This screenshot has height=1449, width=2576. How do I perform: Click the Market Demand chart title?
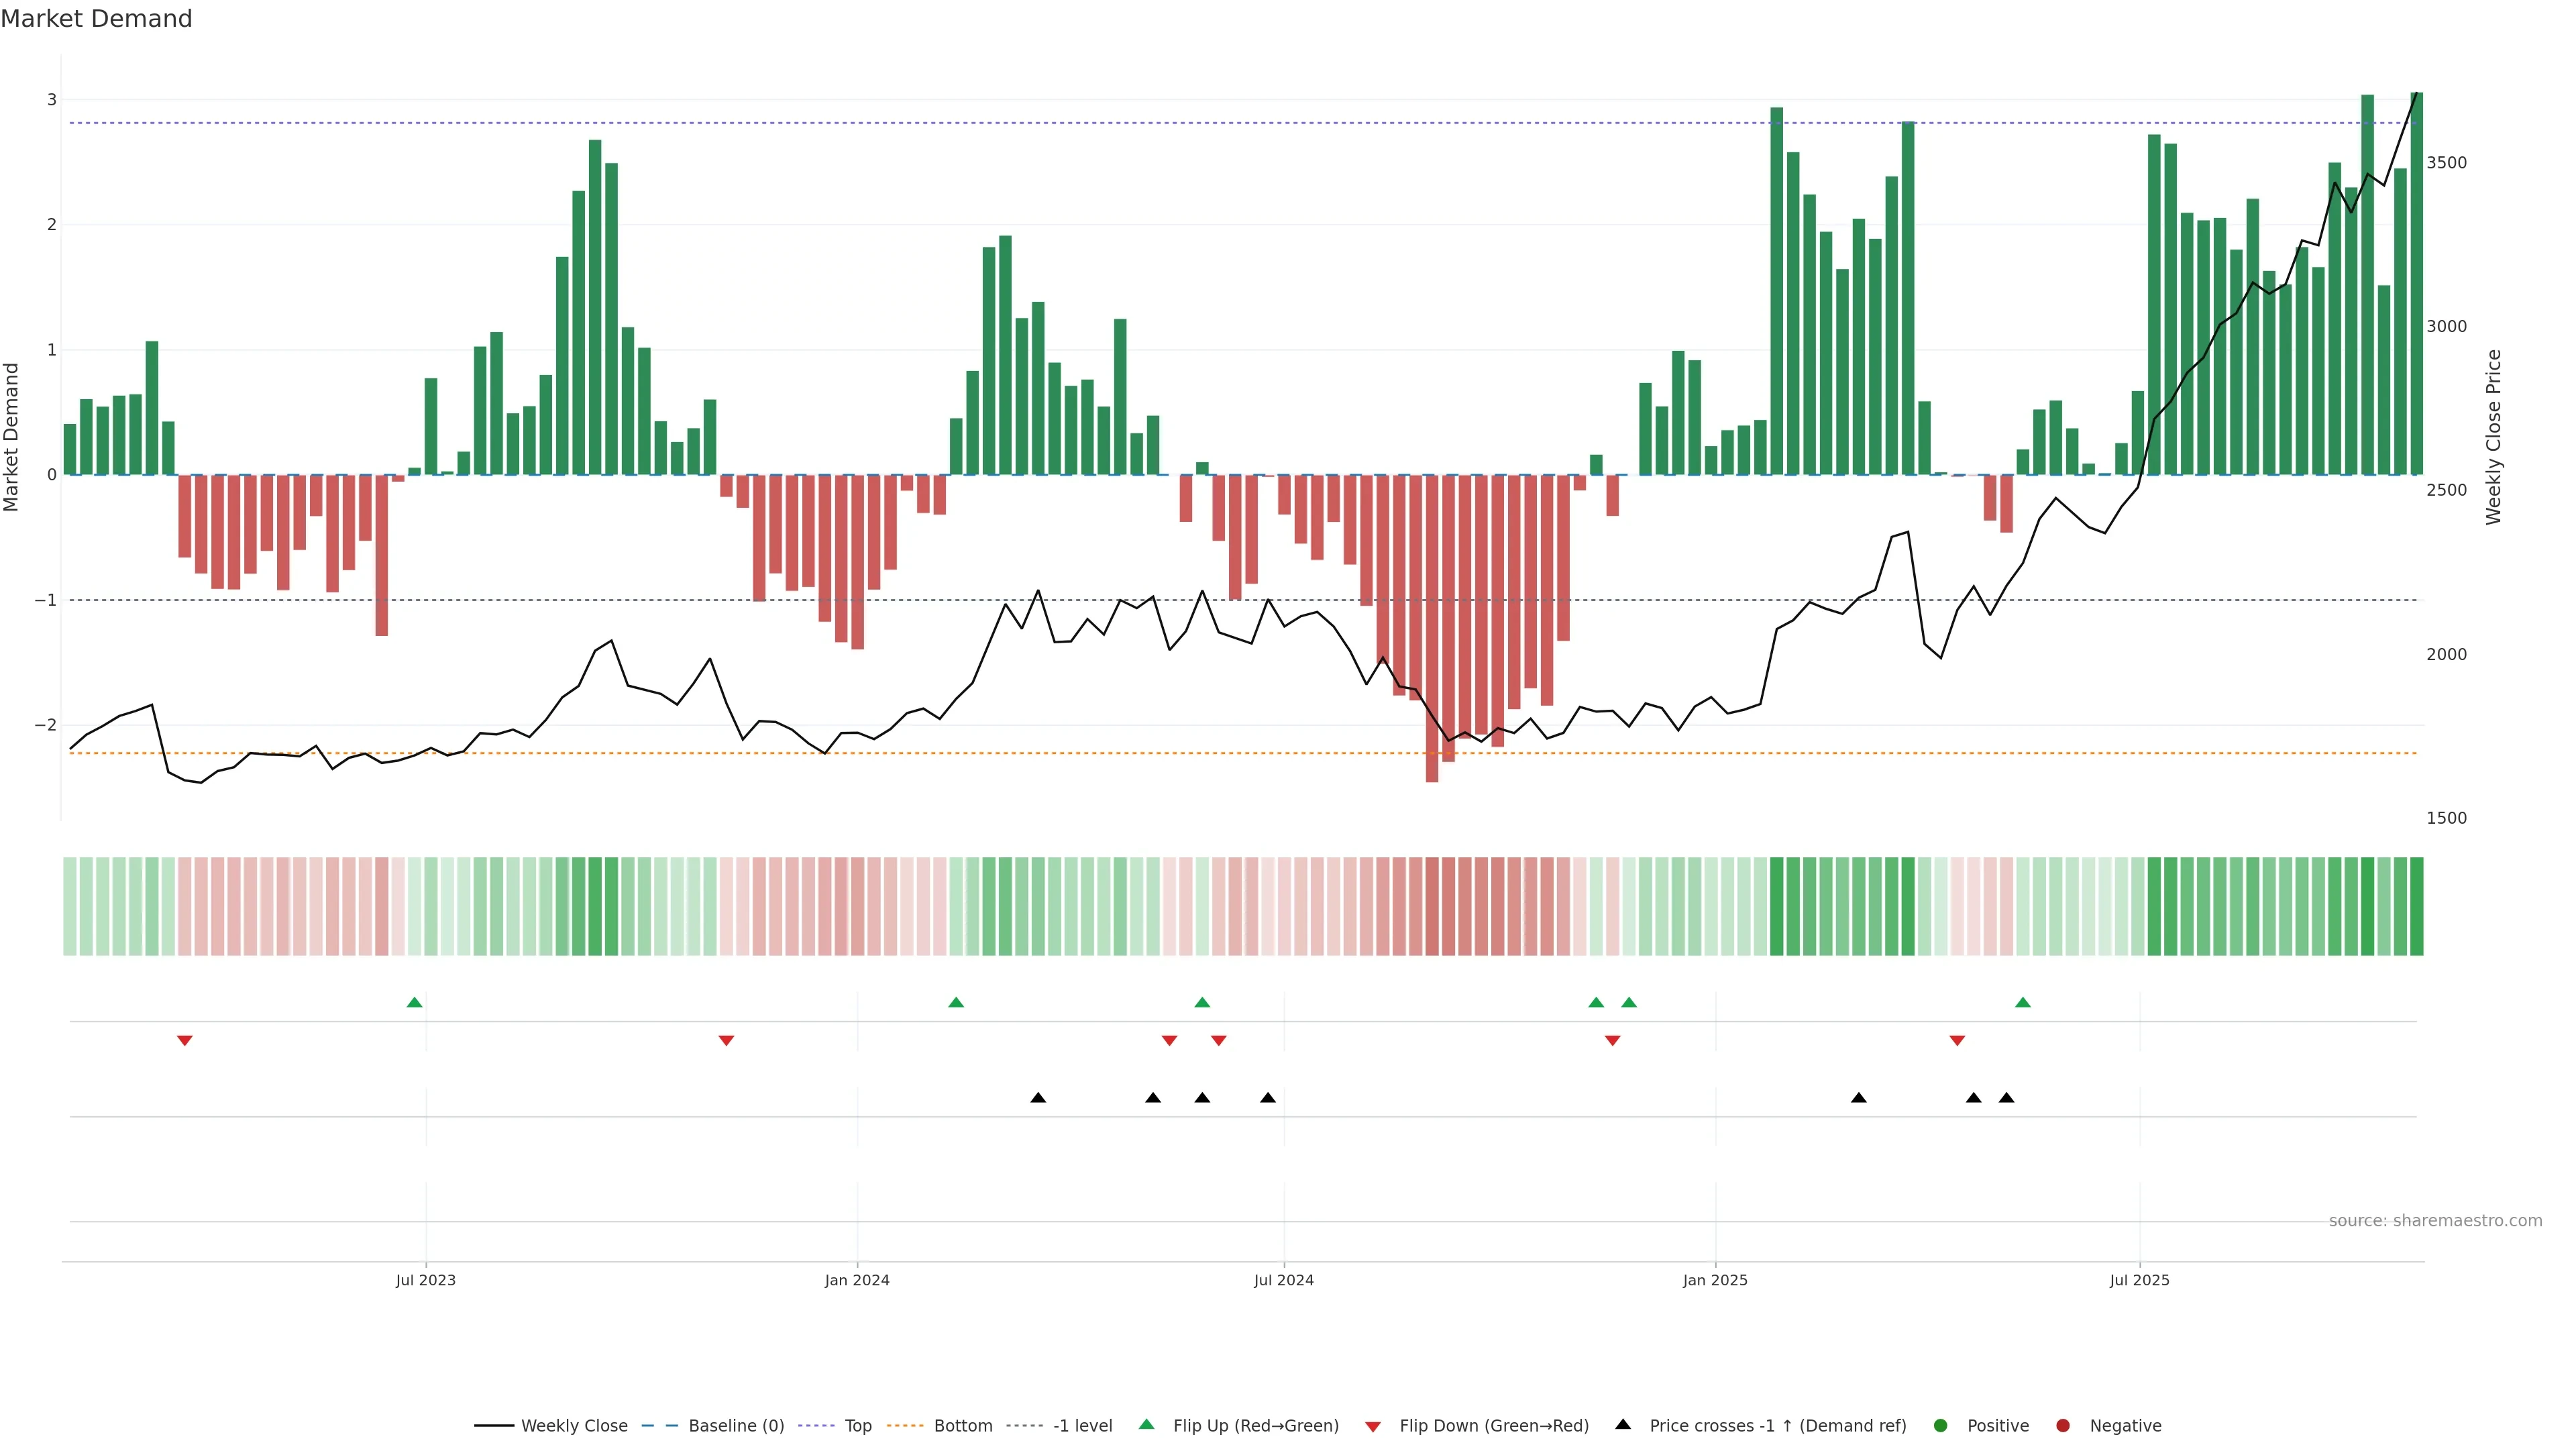[x=96, y=18]
